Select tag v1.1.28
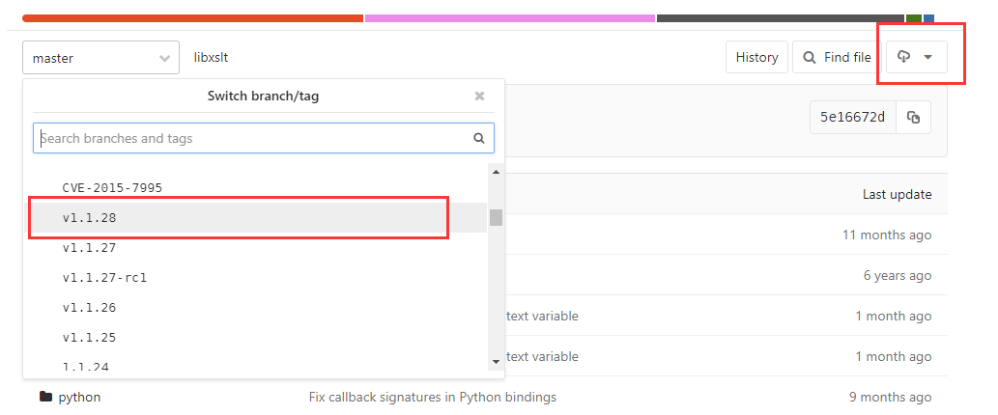The width and height of the screenshot is (998, 415). pos(90,218)
